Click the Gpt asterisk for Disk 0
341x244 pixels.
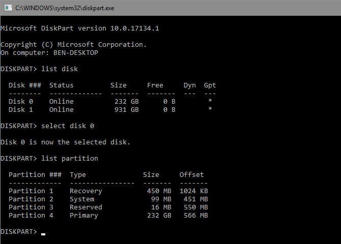click(210, 101)
